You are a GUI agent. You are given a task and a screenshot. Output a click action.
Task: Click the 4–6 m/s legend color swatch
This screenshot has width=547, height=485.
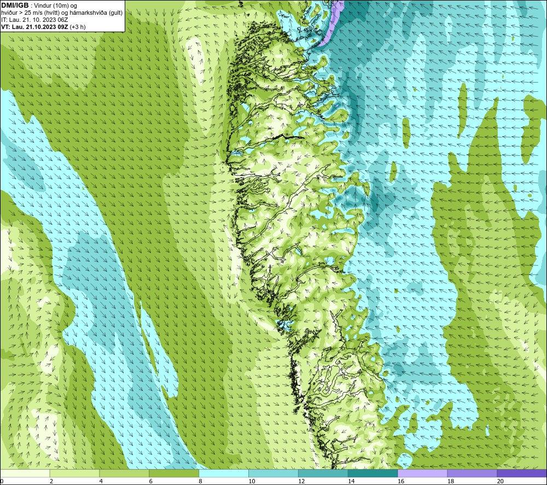[124, 473]
